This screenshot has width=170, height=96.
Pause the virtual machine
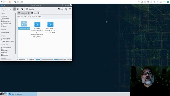tap(10, 2)
